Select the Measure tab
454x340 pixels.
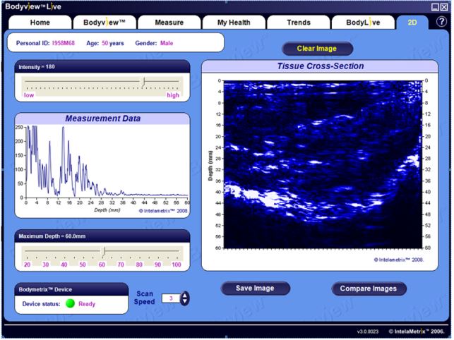(x=169, y=23)
